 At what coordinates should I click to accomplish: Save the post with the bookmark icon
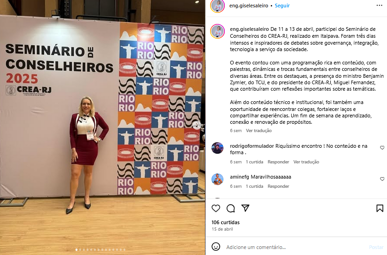[380, 209]
